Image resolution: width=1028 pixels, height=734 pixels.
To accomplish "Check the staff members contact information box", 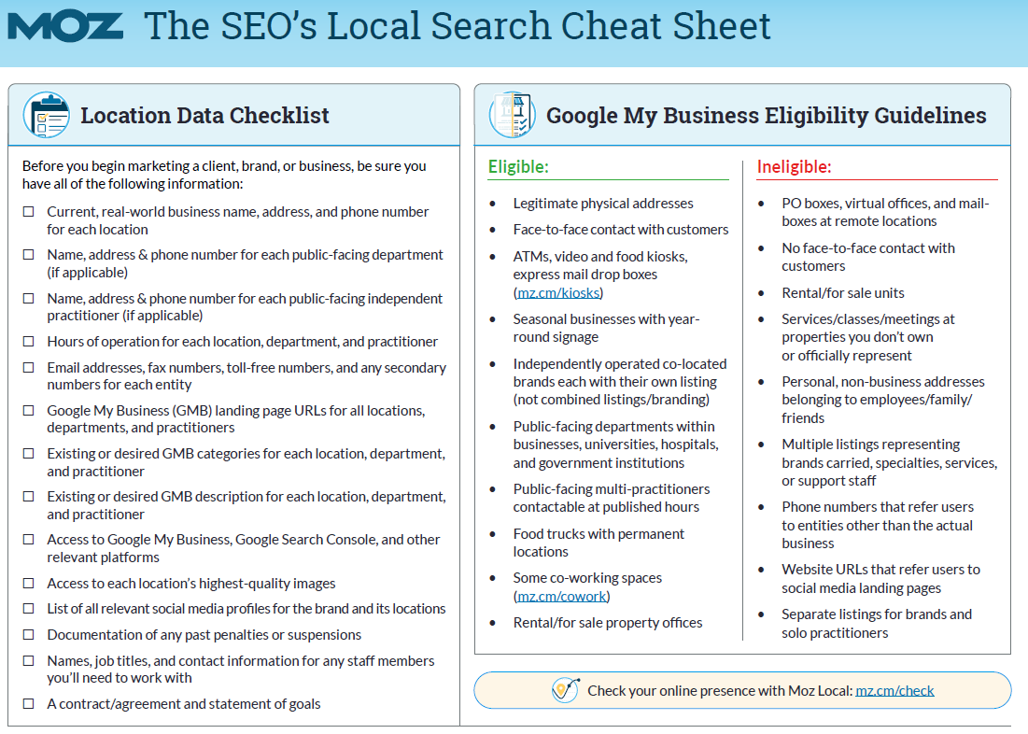I will point(29,660).
